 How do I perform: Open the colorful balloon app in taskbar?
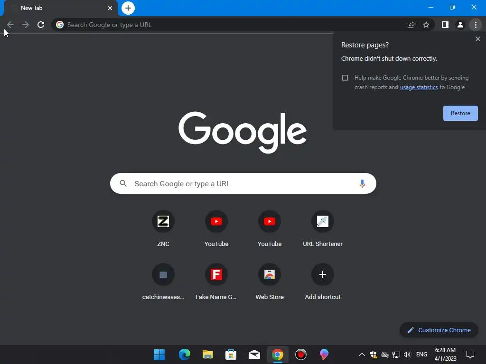324,355
